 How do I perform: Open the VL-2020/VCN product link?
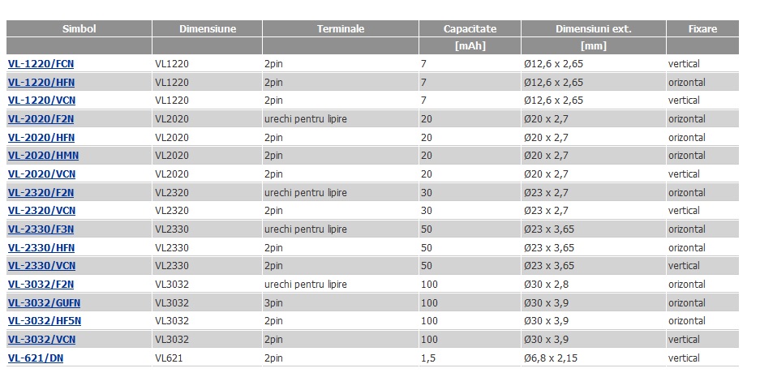pos(41,174)
